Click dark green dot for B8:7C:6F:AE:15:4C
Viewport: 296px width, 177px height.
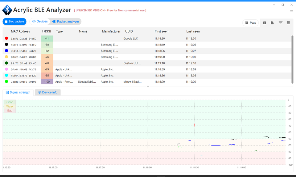[6, 63]
